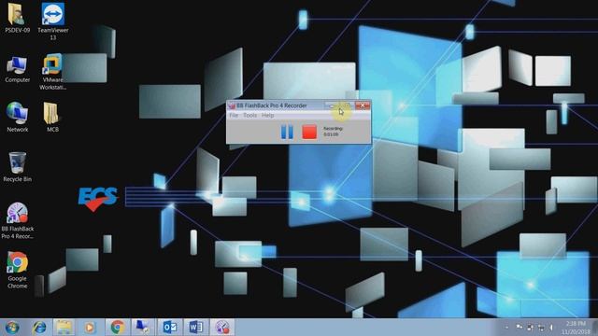Screen dimensions: 598x336
Task: Show hidden system tray icons
Action: click(x=506, y=328)
